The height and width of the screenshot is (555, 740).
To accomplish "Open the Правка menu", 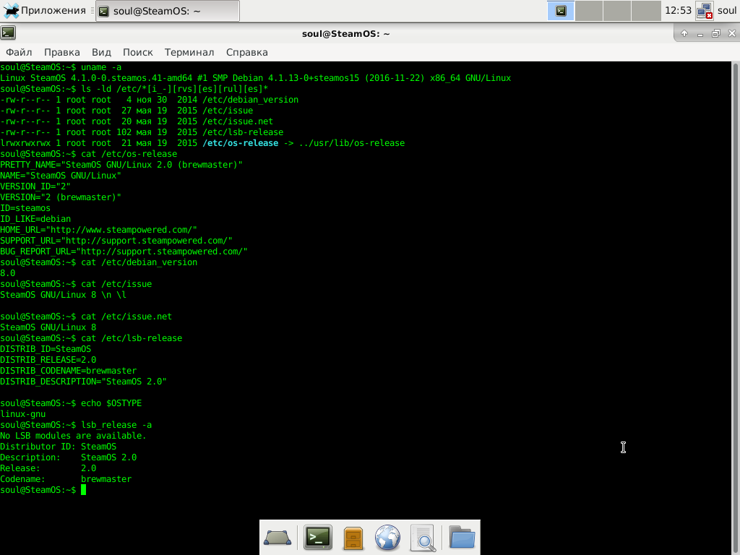I will pos(62,52).
